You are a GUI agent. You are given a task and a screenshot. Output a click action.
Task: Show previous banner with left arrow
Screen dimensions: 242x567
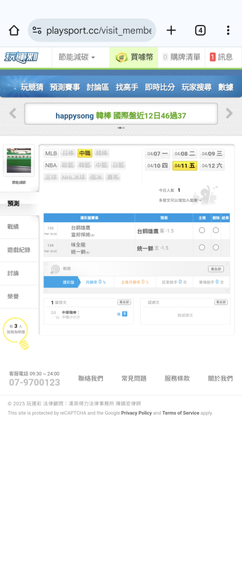point(12,113)
